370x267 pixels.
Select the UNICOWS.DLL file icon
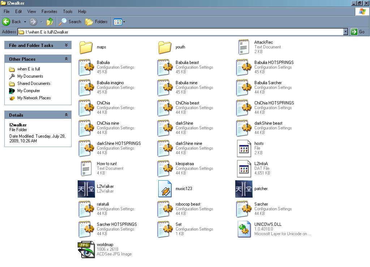(244, 229)
